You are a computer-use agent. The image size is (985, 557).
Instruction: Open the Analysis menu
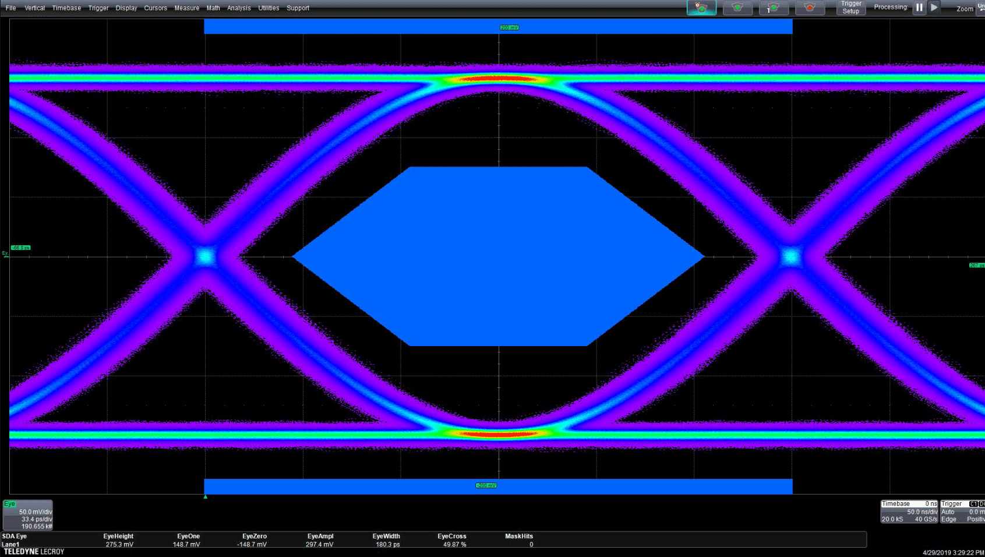tap(239, 8)
